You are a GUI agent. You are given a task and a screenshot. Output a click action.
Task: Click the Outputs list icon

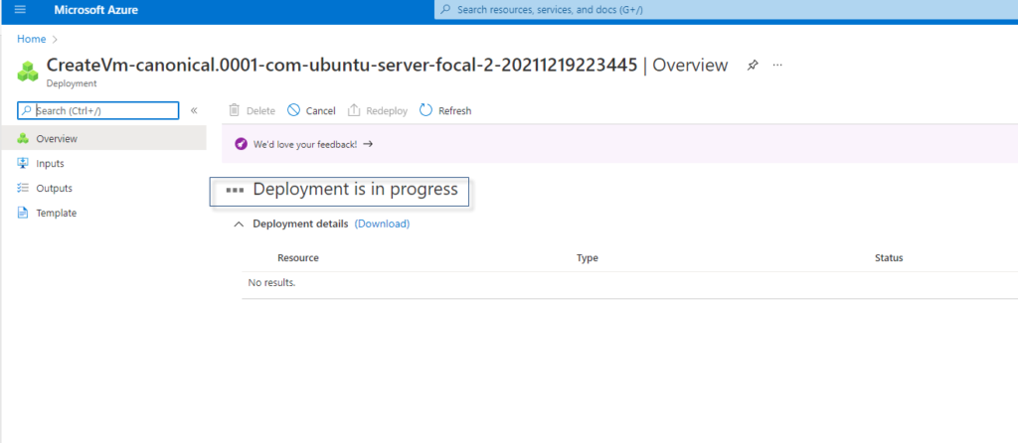tap(23, 188)
